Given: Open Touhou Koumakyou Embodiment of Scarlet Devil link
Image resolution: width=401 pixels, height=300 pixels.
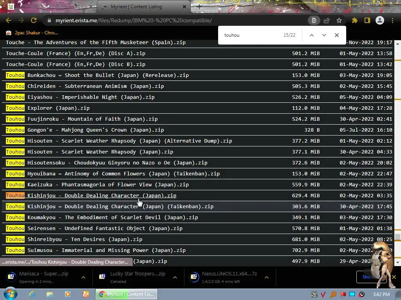Looking at the screenshot, I should pyautogui.click(x=102, y=218).
